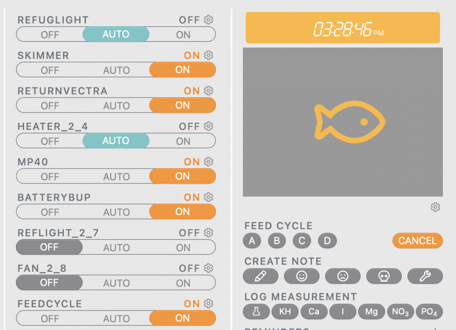
Task: Add a happy face note
Action: click(x=302, y=276)
